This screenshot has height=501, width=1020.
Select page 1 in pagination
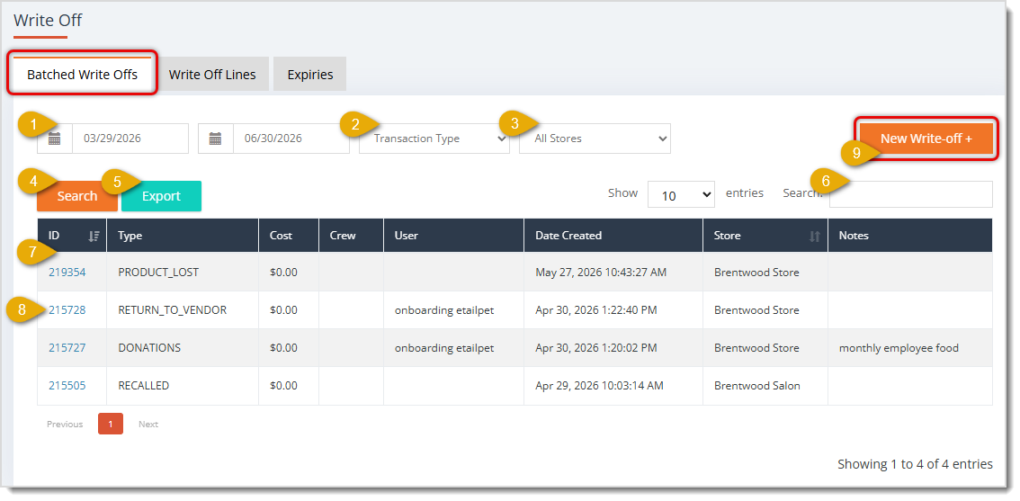point(111,425)
